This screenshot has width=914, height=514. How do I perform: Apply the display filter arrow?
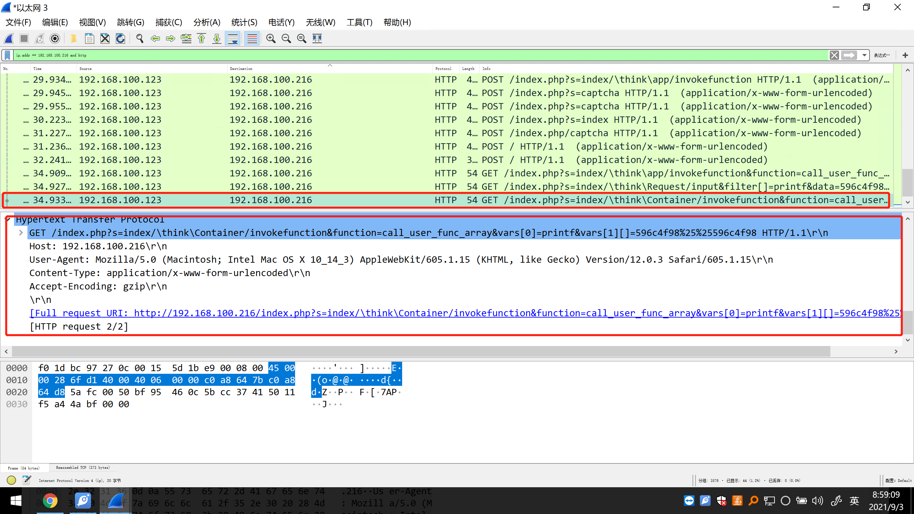[x=849, y=55]
